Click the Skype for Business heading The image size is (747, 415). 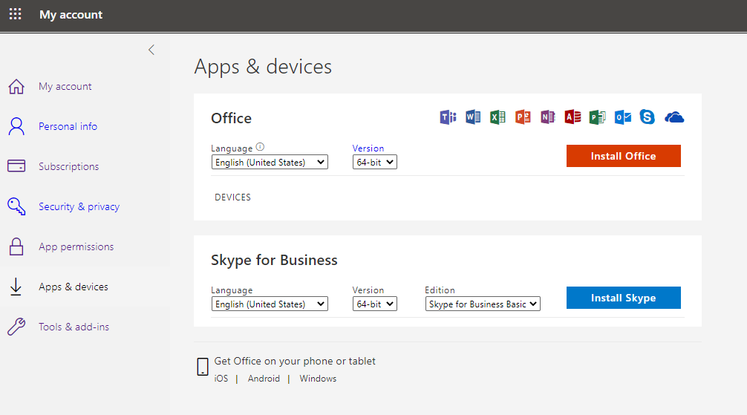pos(274,260)
